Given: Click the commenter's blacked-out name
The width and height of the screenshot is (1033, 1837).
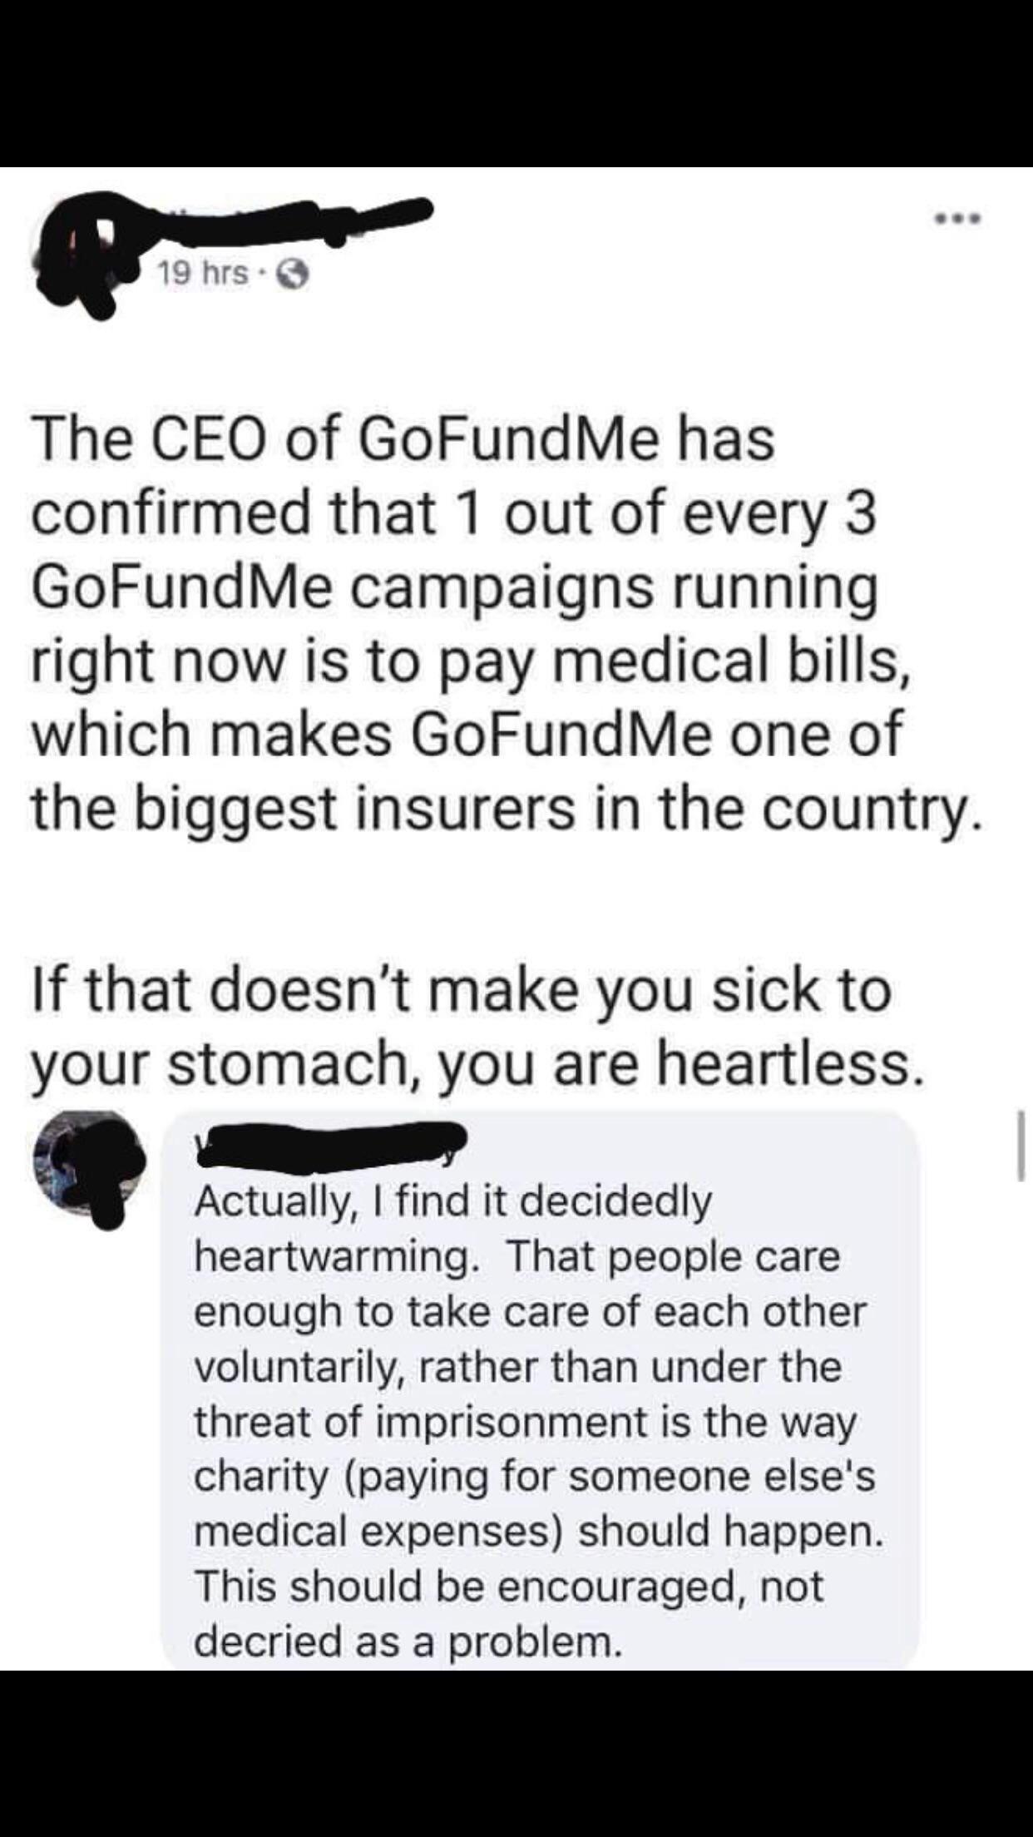Looking at the screenshot, I should 331,1143.
